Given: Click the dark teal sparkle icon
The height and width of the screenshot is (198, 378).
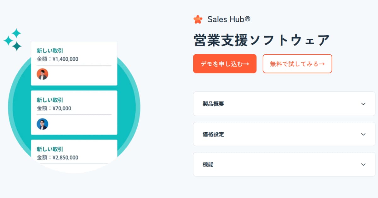Looking at the screenshot, I should pos(17,46).
